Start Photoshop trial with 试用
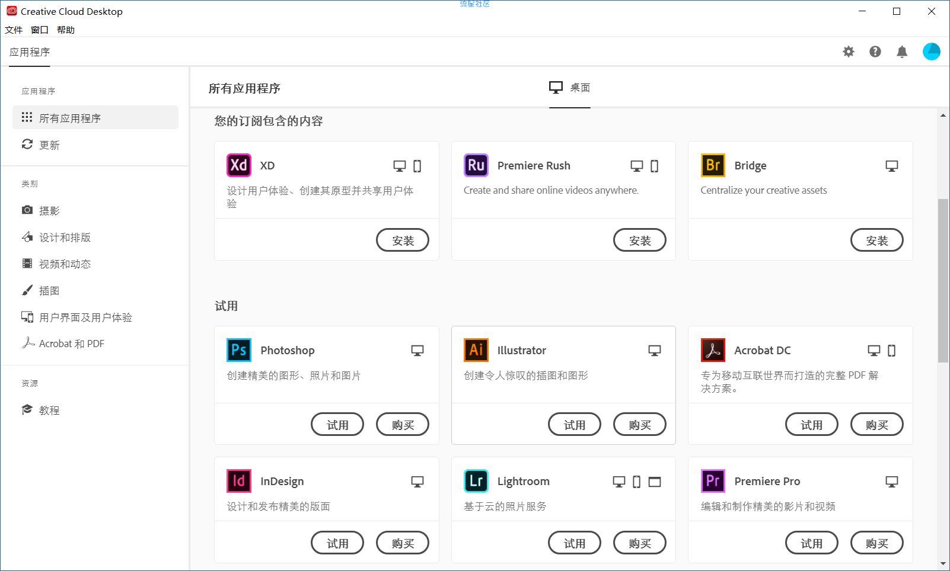The image size is (950, 571). click(x=337, y=424)
